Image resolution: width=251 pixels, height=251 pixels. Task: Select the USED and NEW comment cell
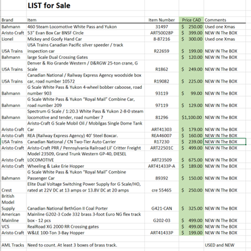click(x=225, y=245)
